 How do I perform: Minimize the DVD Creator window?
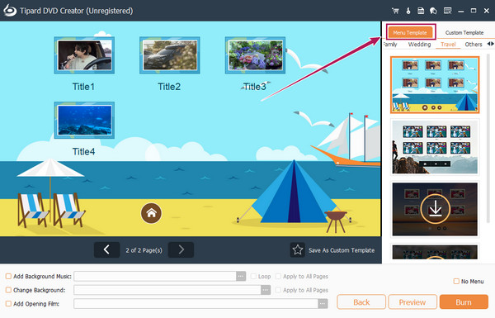coord(461,11)
